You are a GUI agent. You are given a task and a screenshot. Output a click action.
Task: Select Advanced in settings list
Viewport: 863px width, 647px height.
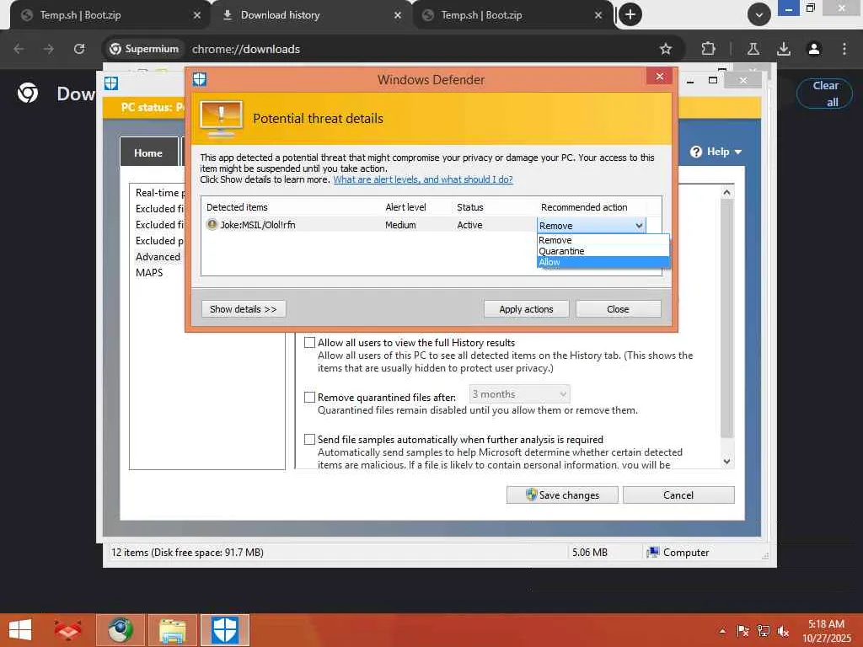tap(158, 257)
